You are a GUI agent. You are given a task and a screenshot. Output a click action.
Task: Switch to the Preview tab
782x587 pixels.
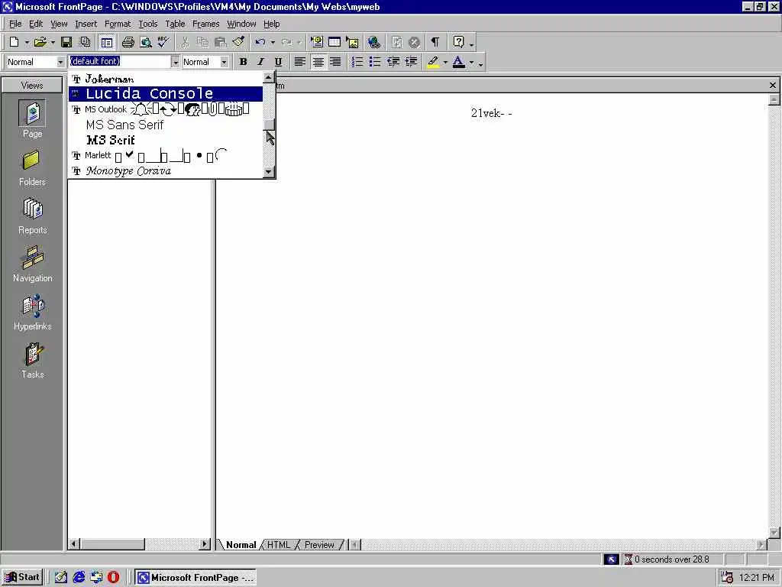click(x=319, y=544)
